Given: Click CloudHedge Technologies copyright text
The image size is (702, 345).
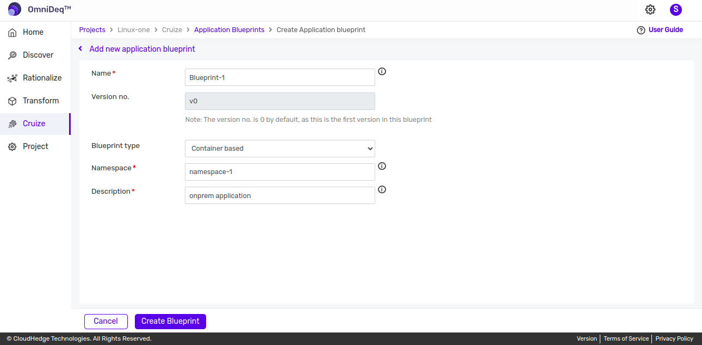Looking at the screenshot, I should (x=79, y=338).
